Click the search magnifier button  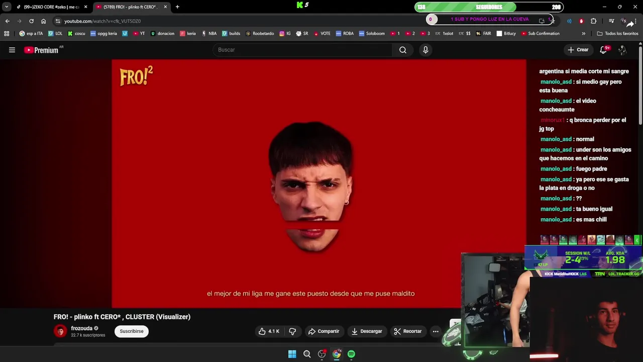click(x=403, y=50)
